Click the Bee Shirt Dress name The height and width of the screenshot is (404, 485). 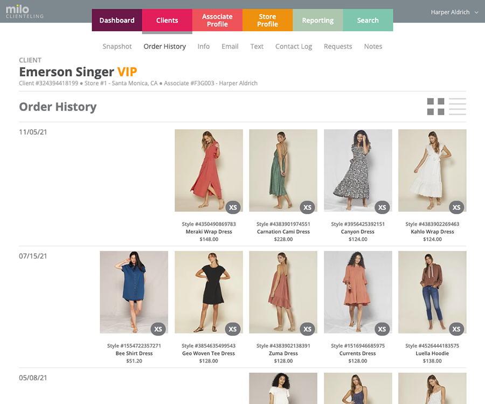134,353
